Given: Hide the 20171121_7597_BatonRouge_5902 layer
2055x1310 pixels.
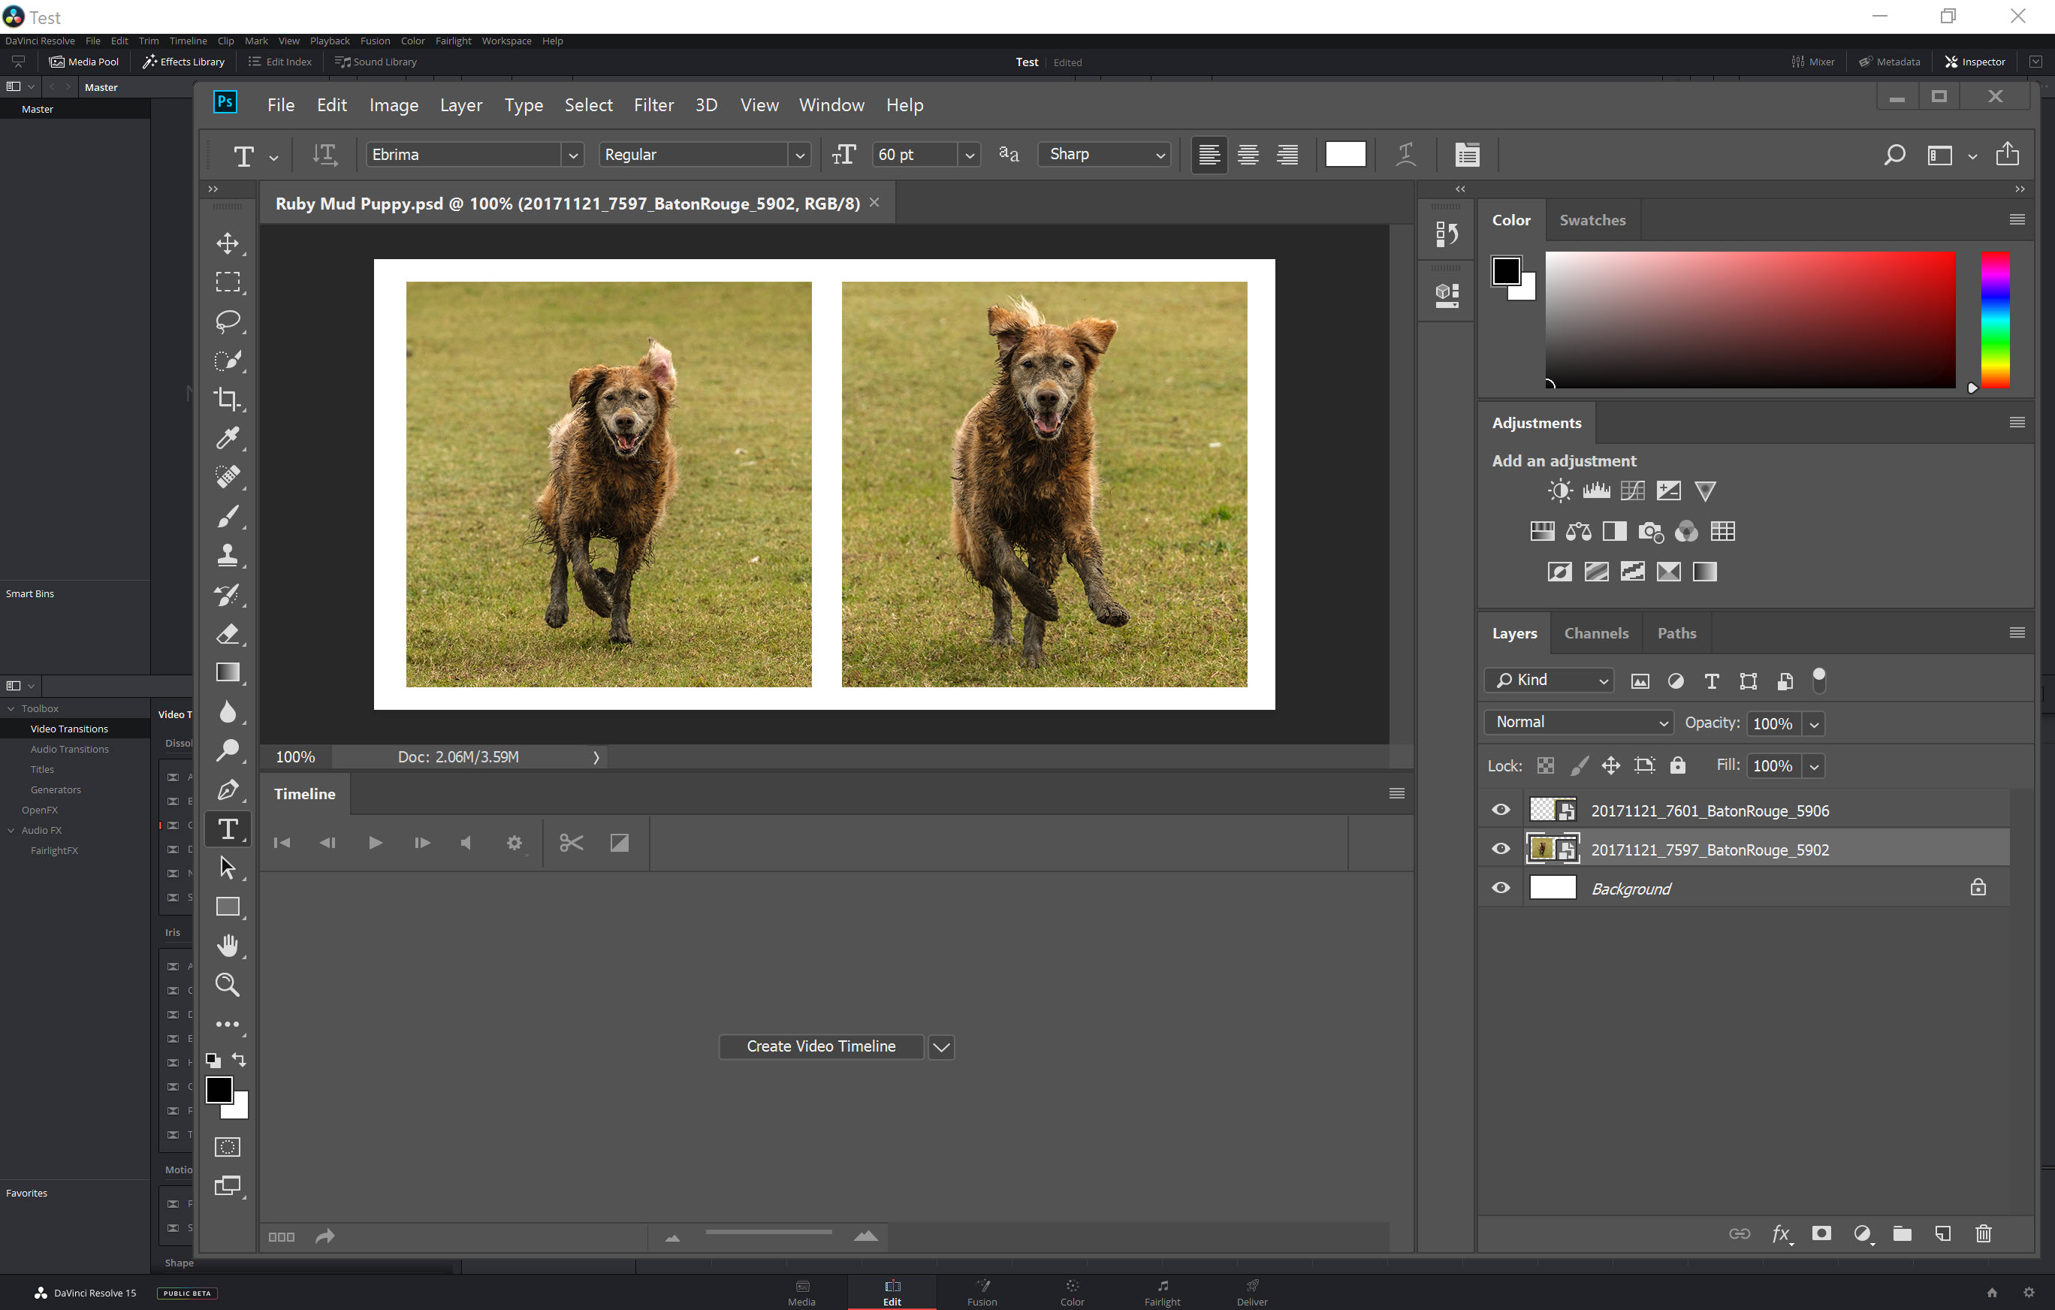Looking at the screenshot, I should pos(1500,849).
